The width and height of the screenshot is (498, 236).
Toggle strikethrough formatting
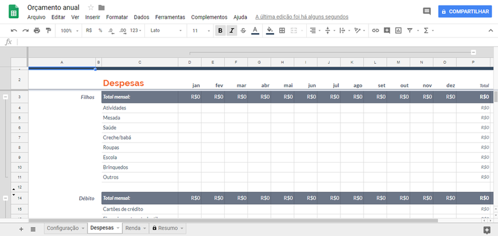coord(243,31)
